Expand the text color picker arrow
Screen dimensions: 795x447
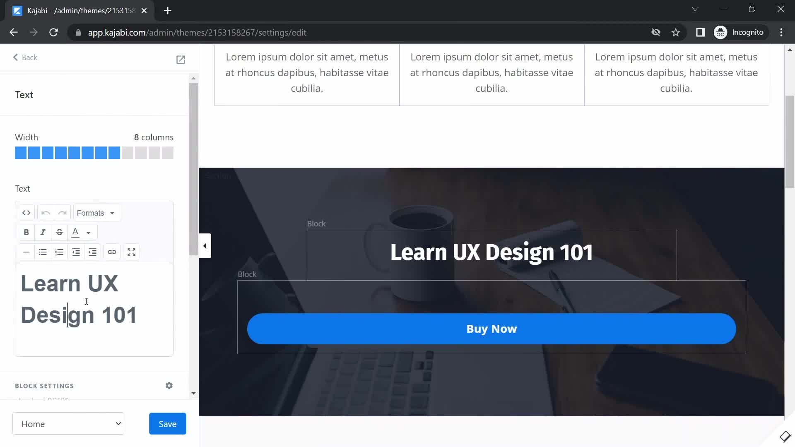(x=89, y=233)
